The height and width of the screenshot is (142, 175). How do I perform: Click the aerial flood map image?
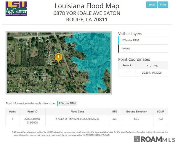pyautogui.click(x=59, y=63)
